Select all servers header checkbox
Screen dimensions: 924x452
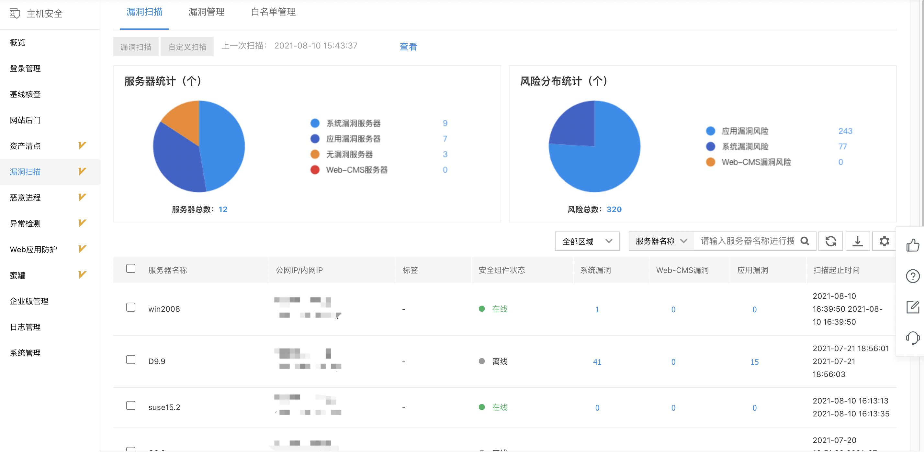(x=130, y=269)
